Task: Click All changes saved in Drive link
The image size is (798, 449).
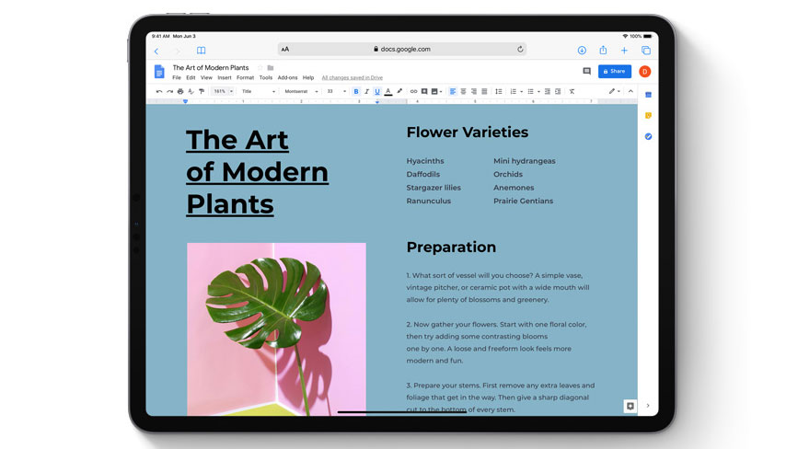Action: (353, 78)
